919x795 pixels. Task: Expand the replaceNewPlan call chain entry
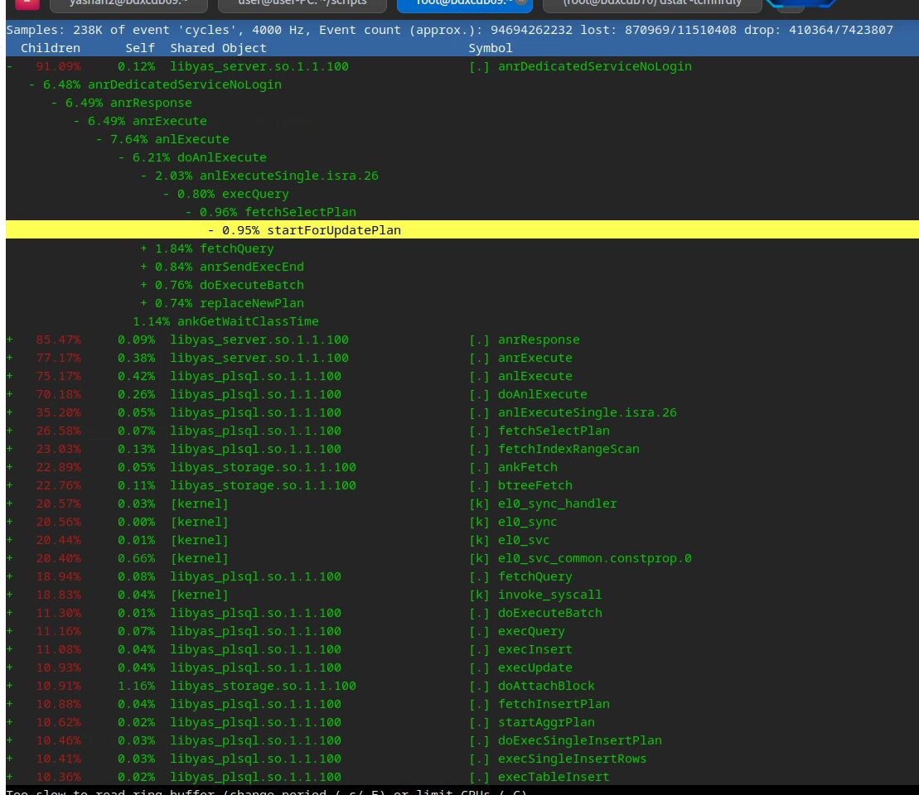pos(144,303)
